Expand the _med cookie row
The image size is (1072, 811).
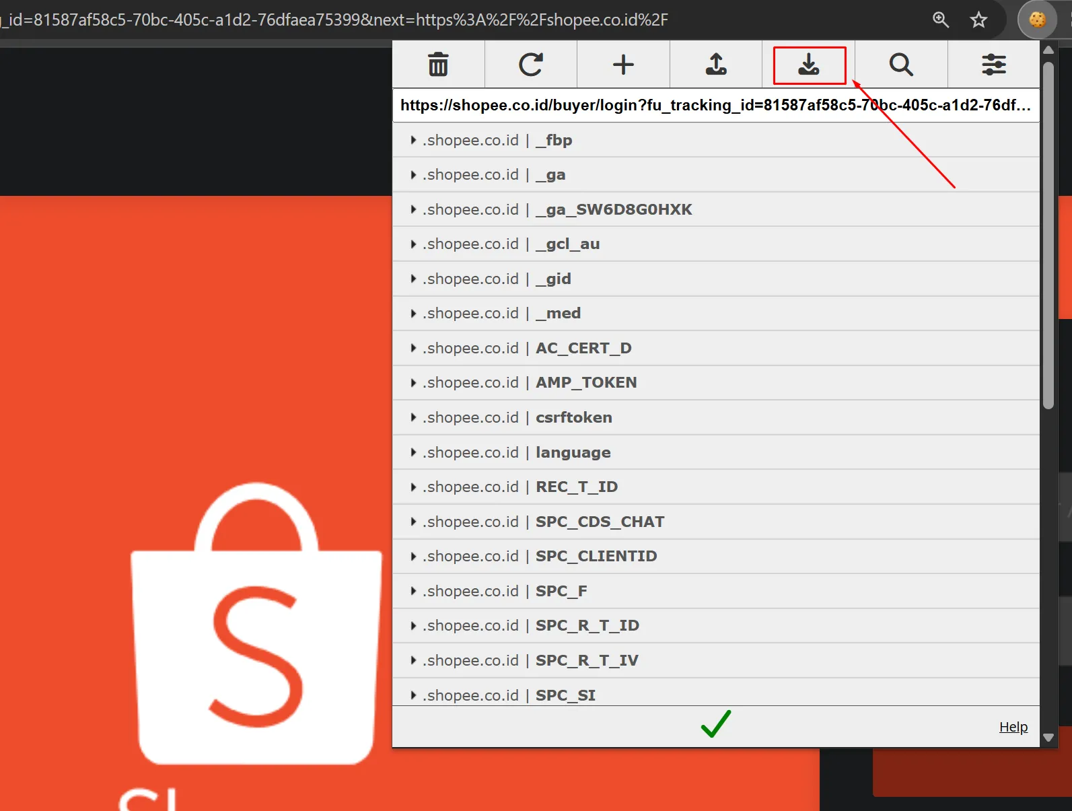pos(716,313)
